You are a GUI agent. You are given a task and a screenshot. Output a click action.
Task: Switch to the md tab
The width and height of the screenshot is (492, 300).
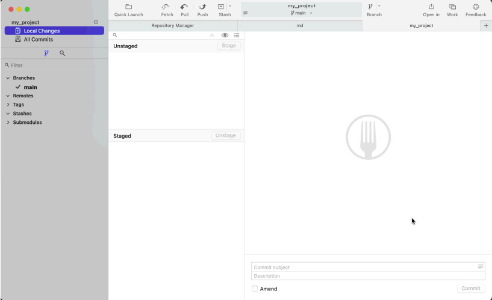[300, 26]
